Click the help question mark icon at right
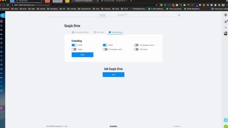228x128 pixels. coord(226,15)
